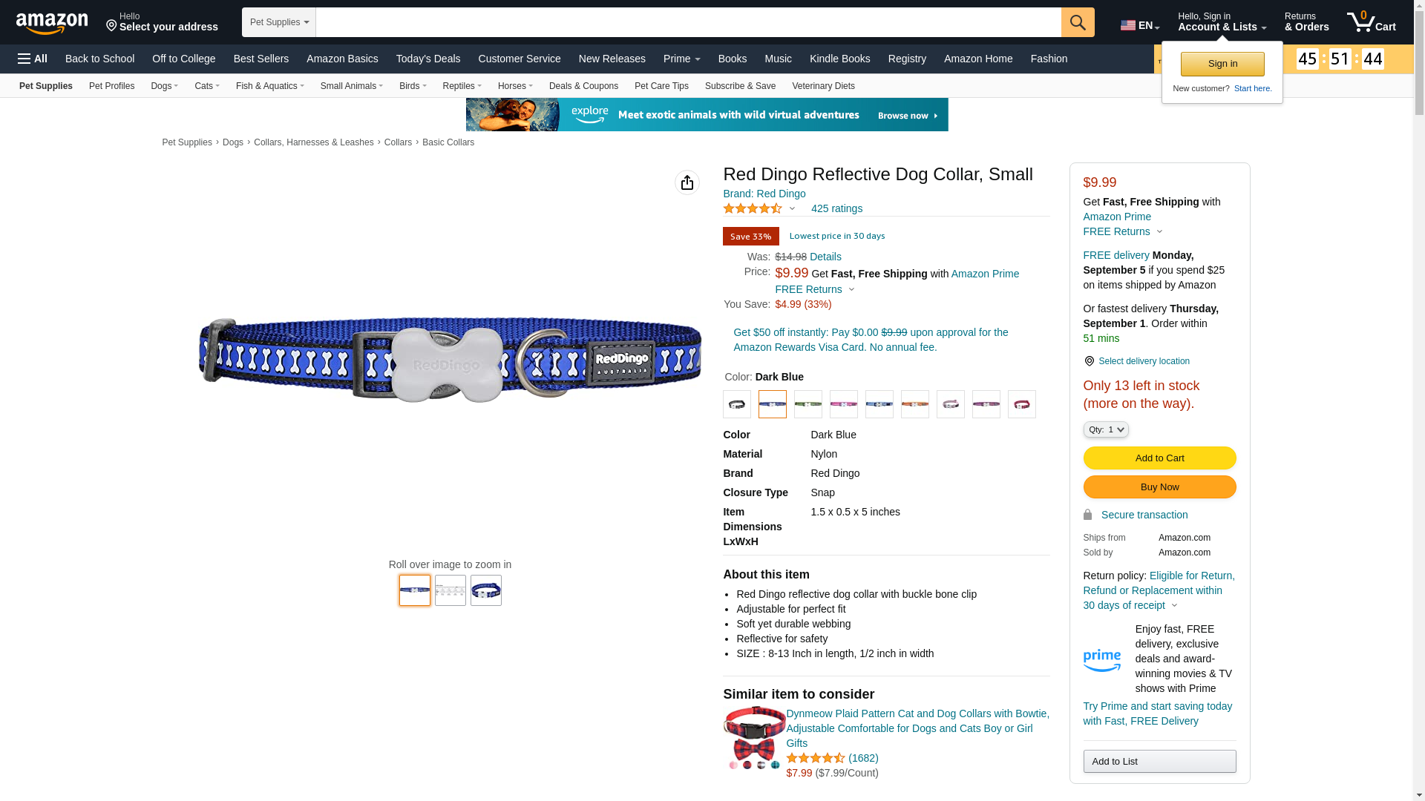Select the orange collar color option

pyautogui.click(x=915, y=404)
